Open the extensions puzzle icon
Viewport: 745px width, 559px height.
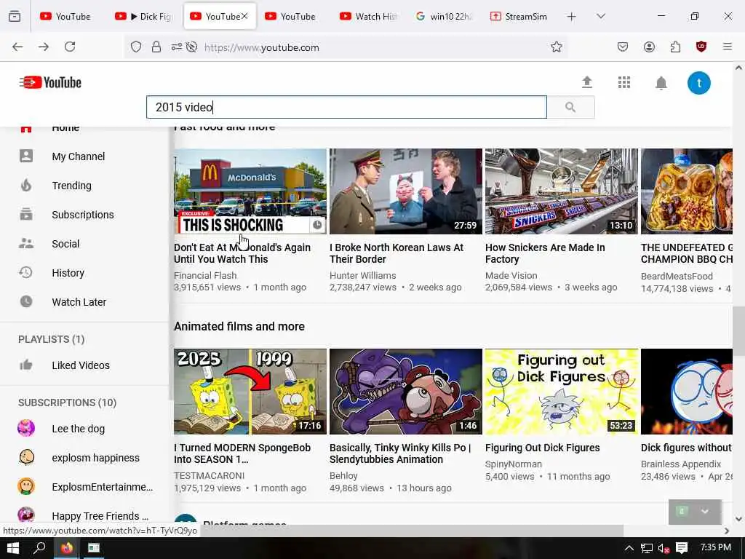[x=675, y=47]
